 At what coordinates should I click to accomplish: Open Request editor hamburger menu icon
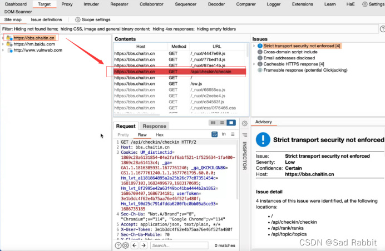(233, 134)
